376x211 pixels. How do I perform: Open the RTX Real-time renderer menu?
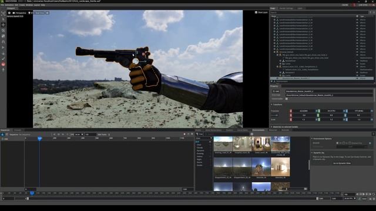[x=36, y=13]
